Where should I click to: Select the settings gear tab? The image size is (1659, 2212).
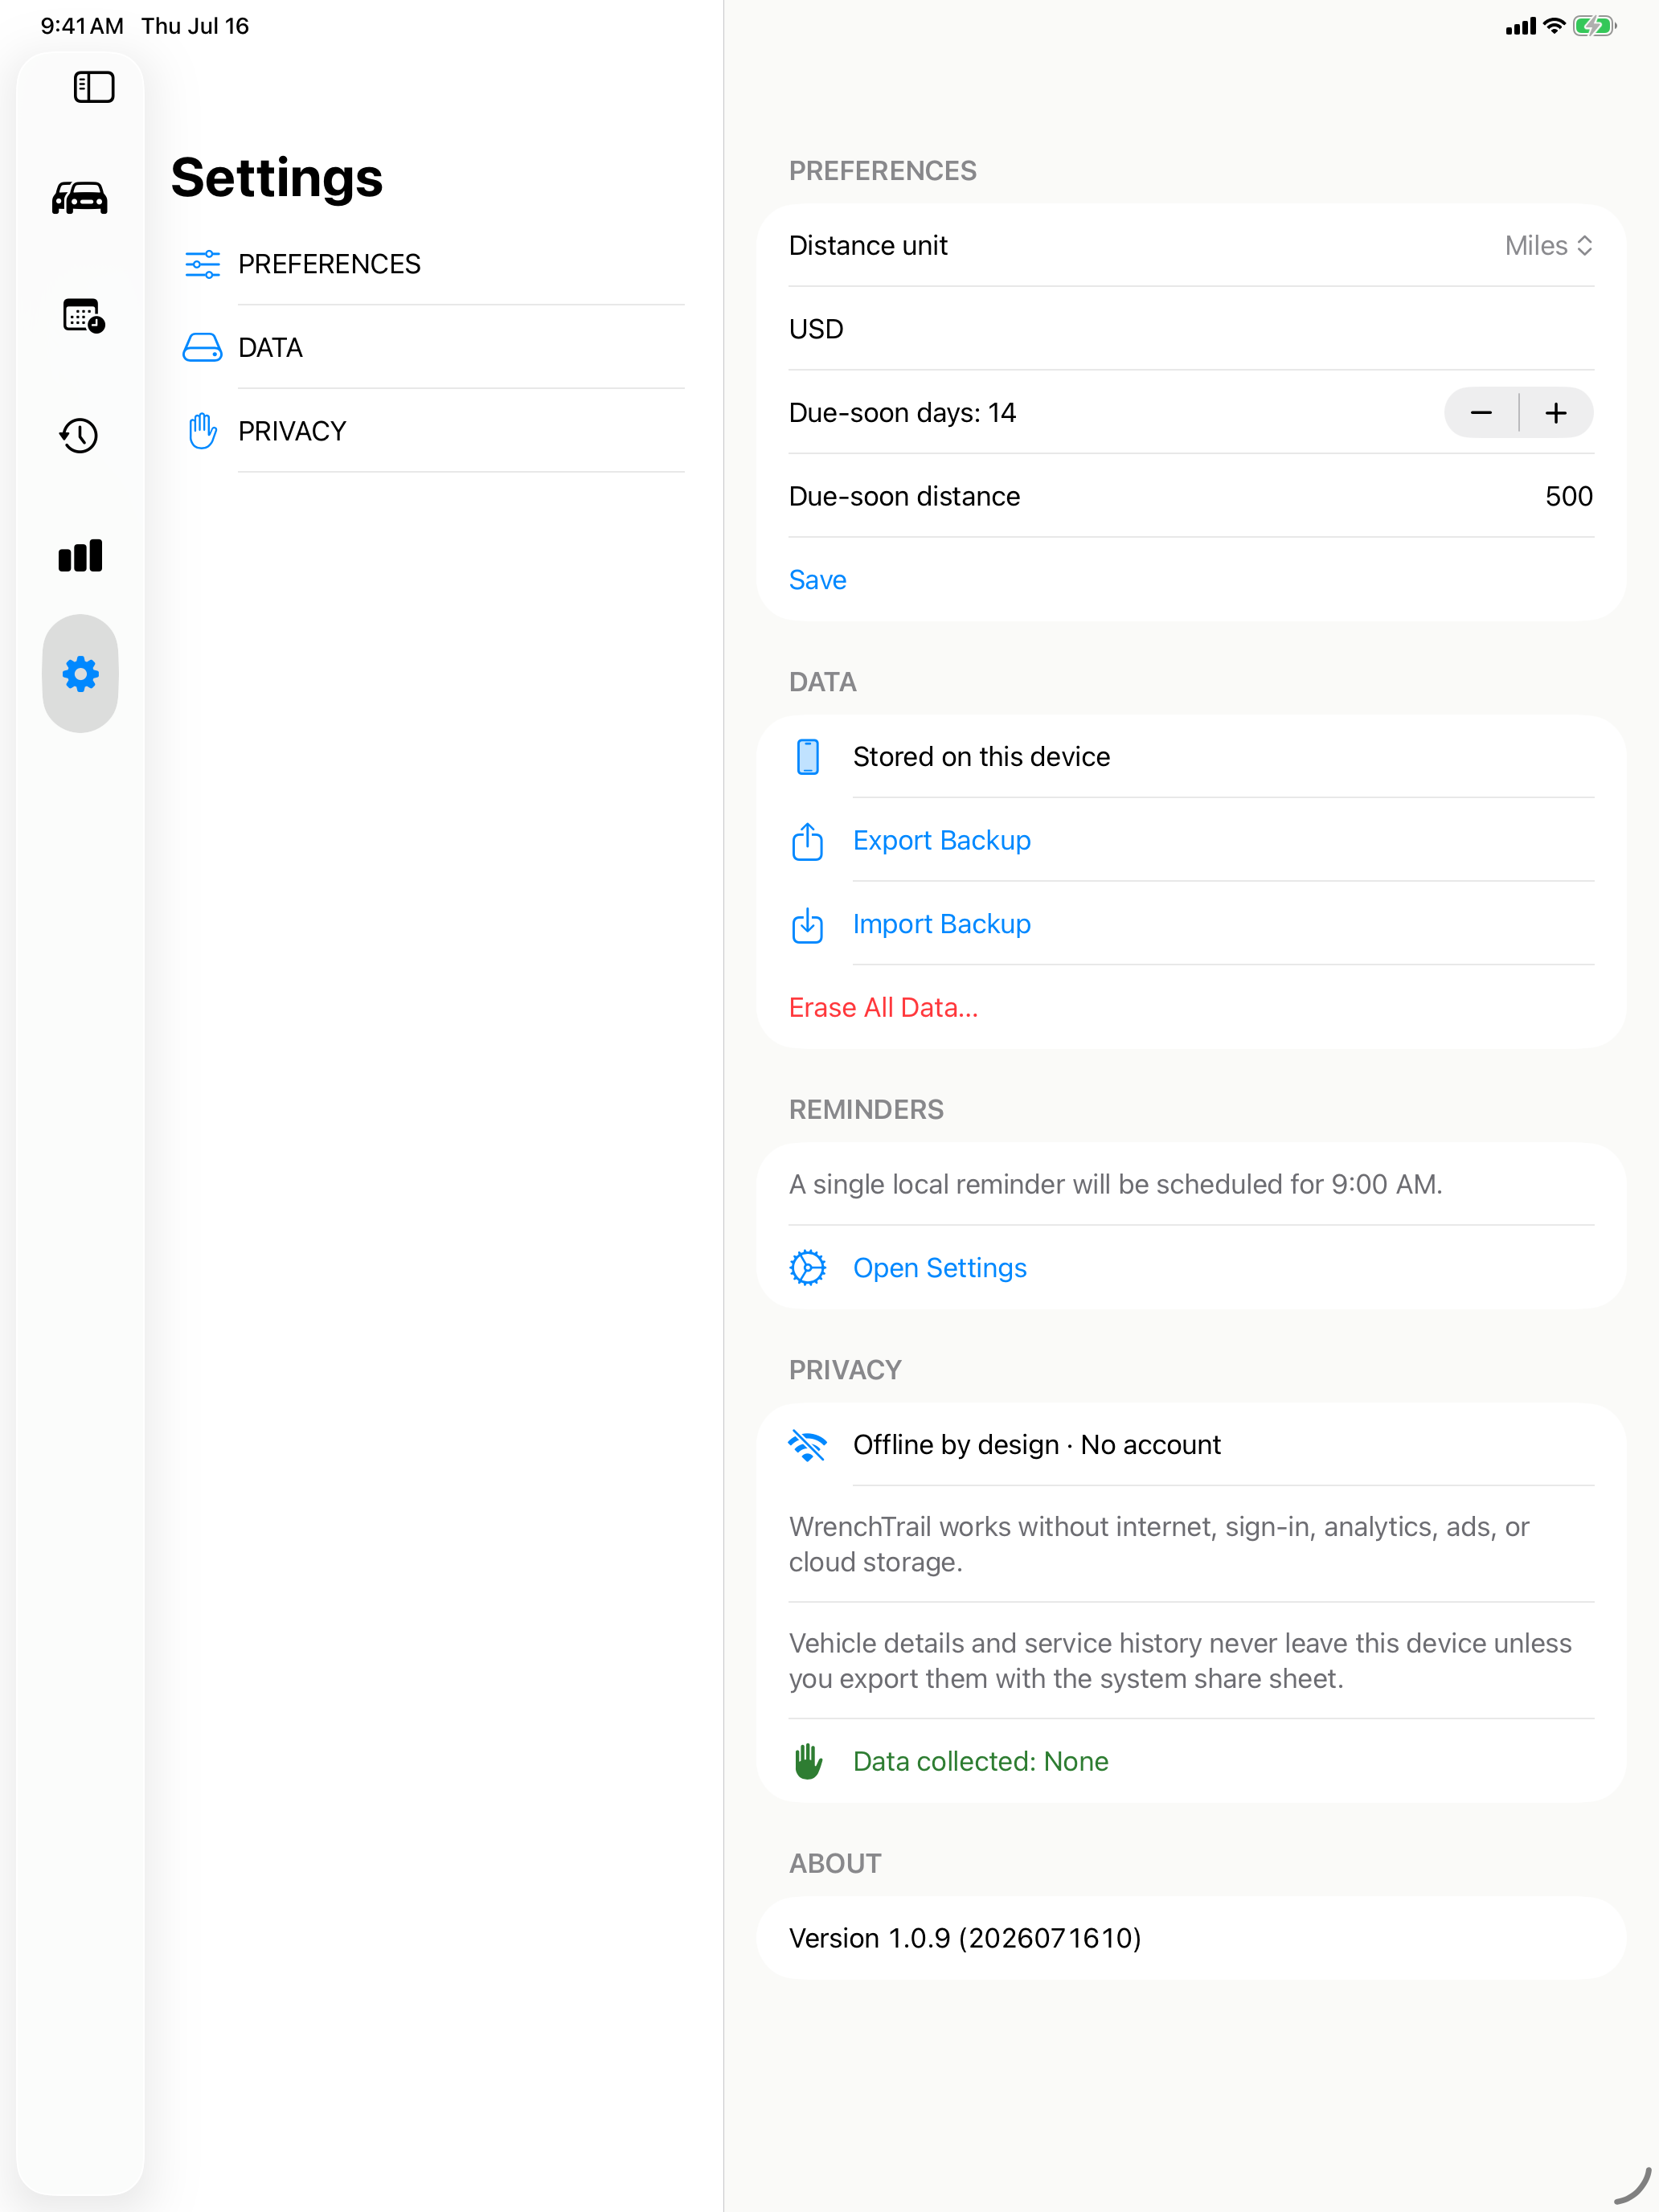pyautogui.click(x=80, y=674)
